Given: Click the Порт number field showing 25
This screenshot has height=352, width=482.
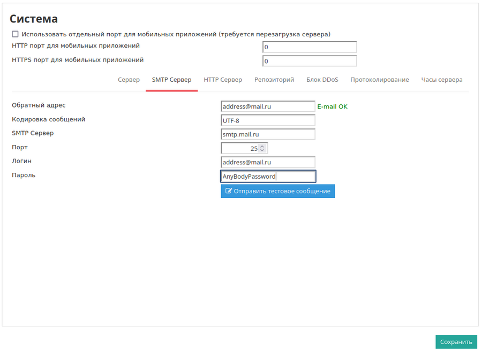Looking at the screenshot, I should pos(240,148).
